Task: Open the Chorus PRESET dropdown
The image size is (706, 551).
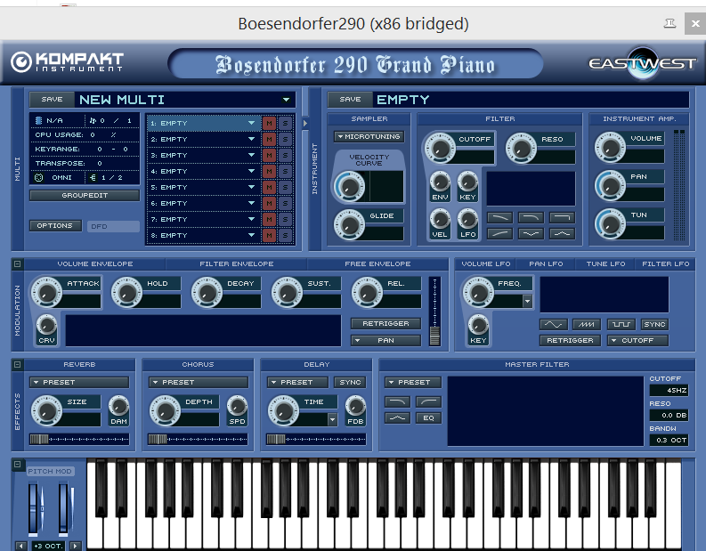Action: [x=199, y=382]
